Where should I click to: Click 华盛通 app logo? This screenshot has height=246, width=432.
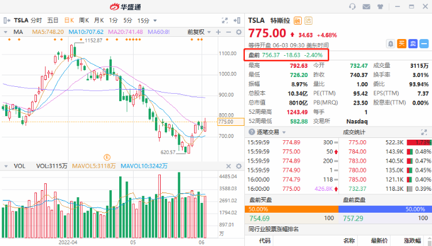point(126,6)
